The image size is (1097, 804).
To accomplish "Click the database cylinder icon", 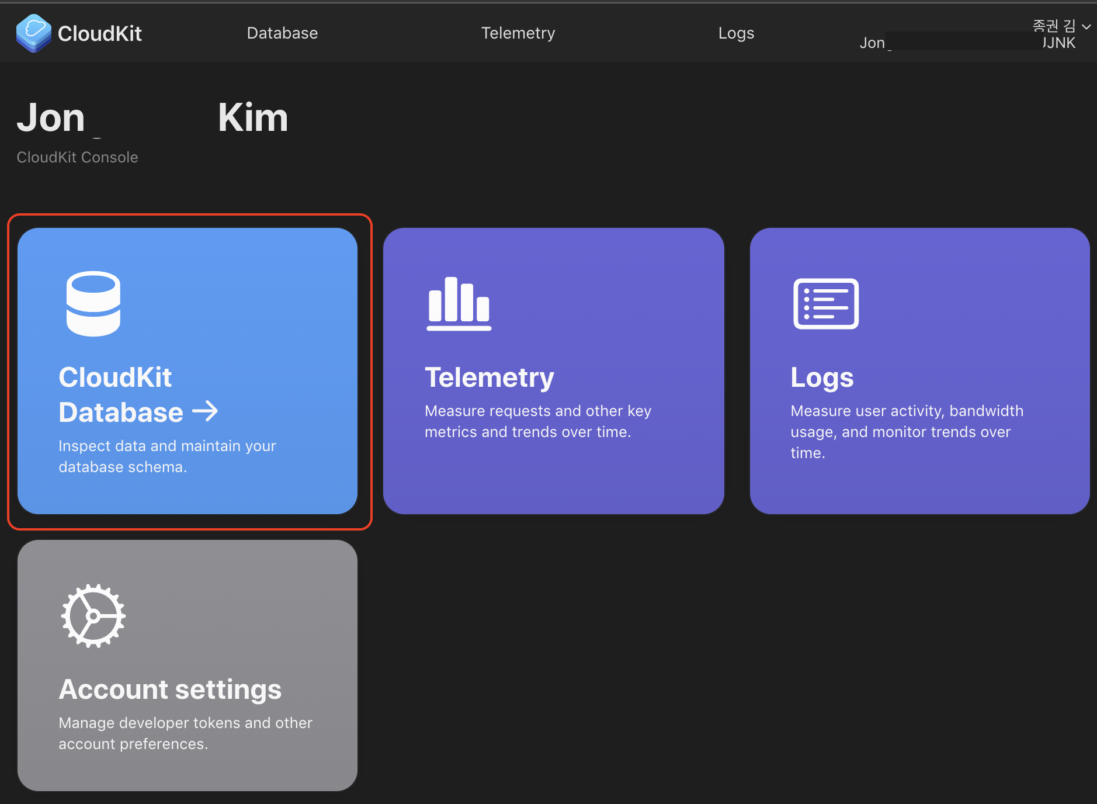I will (x=93, y=304).
